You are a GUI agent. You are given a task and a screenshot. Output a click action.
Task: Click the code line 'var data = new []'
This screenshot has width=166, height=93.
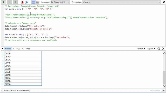(x=28, y=9)
